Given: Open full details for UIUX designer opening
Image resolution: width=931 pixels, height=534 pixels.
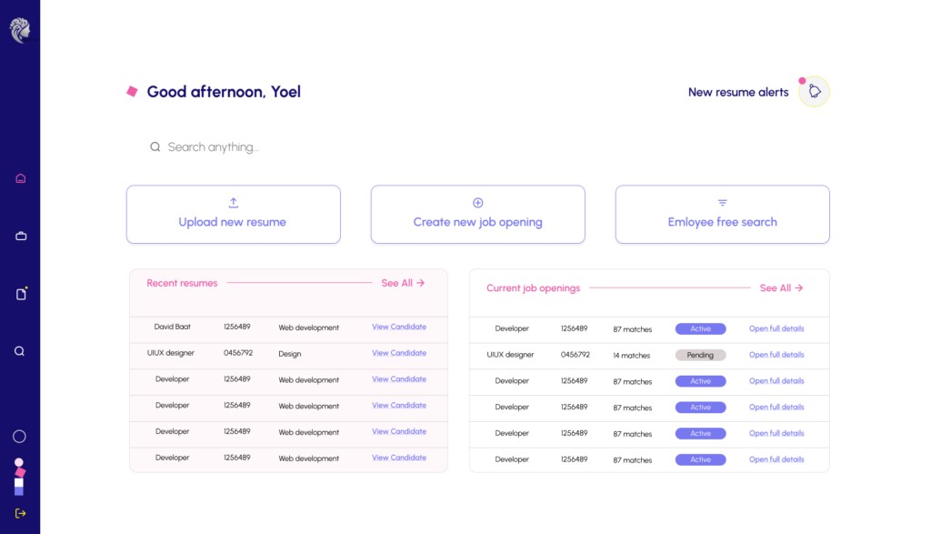Looking at the screenshot, I should click(776, 355).
